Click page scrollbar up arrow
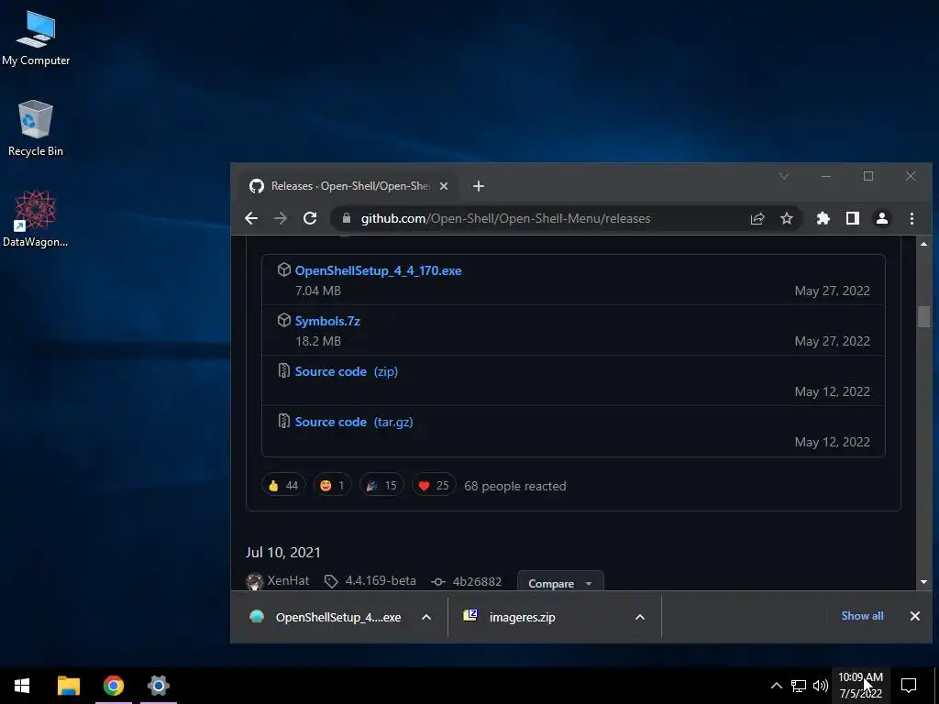The height and width of the screenshot is (704, 939). click(923, 244)
